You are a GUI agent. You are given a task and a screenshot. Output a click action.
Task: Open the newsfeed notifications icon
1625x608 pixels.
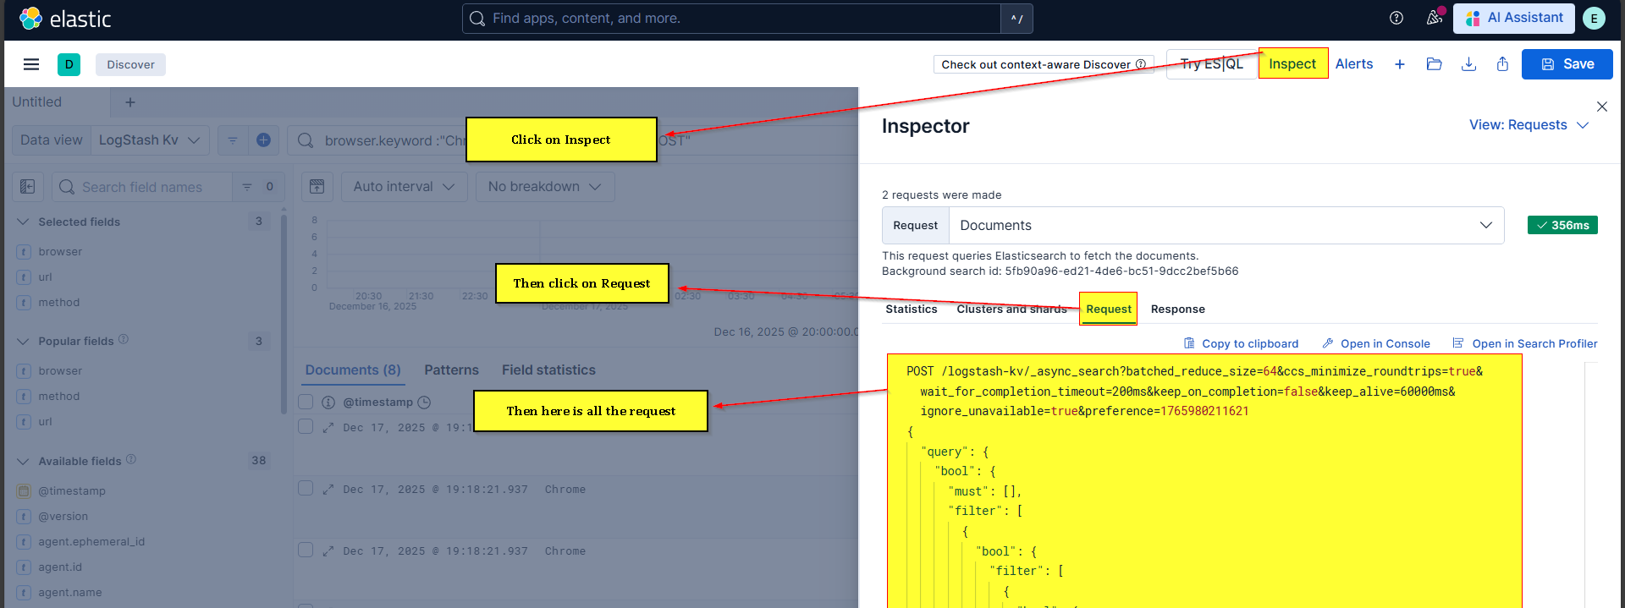pos(1434,18)
